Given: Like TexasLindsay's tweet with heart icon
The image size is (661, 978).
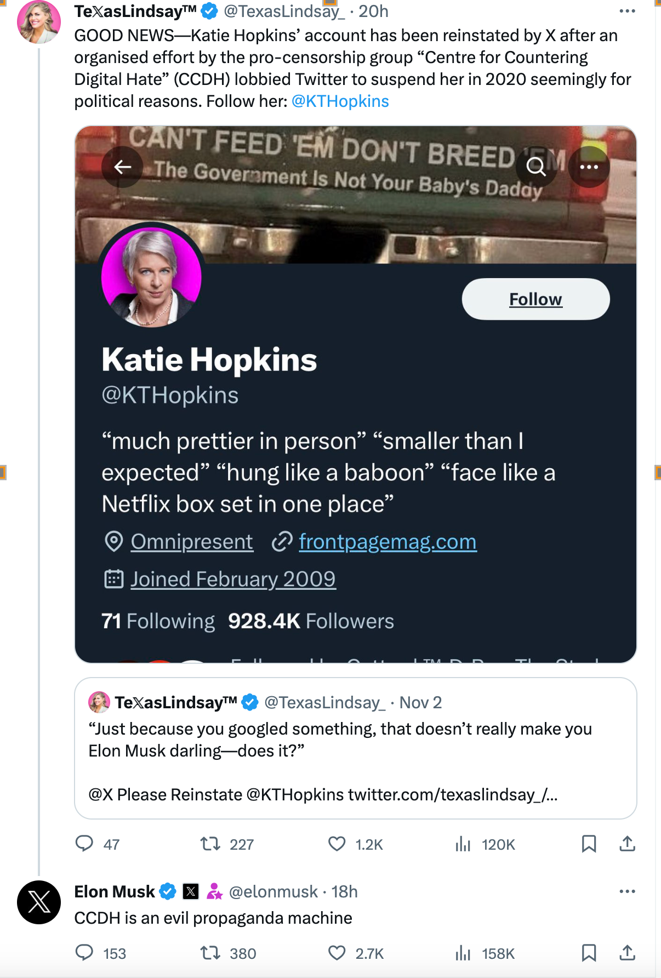Looking at the screenshot, I should tap(337, 844).
